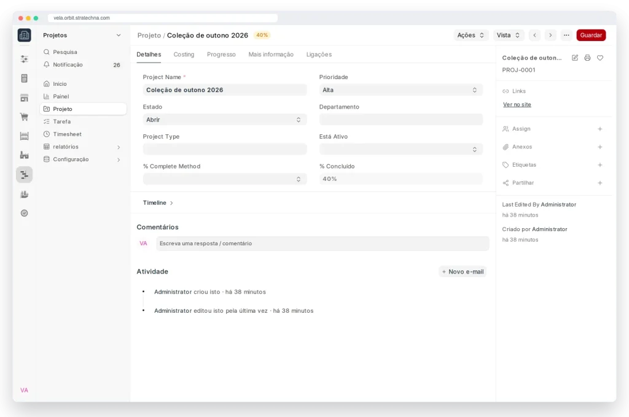Screen dimensions: 629x417
Task: Switch to the Costing tab
Action: coord(184,55)
